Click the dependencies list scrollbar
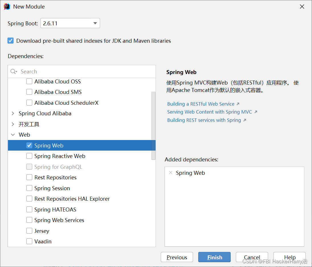 pos(153,126)
